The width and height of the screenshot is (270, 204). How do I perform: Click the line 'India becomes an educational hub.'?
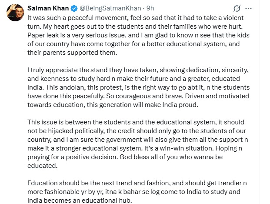click(x=80, y=201)
